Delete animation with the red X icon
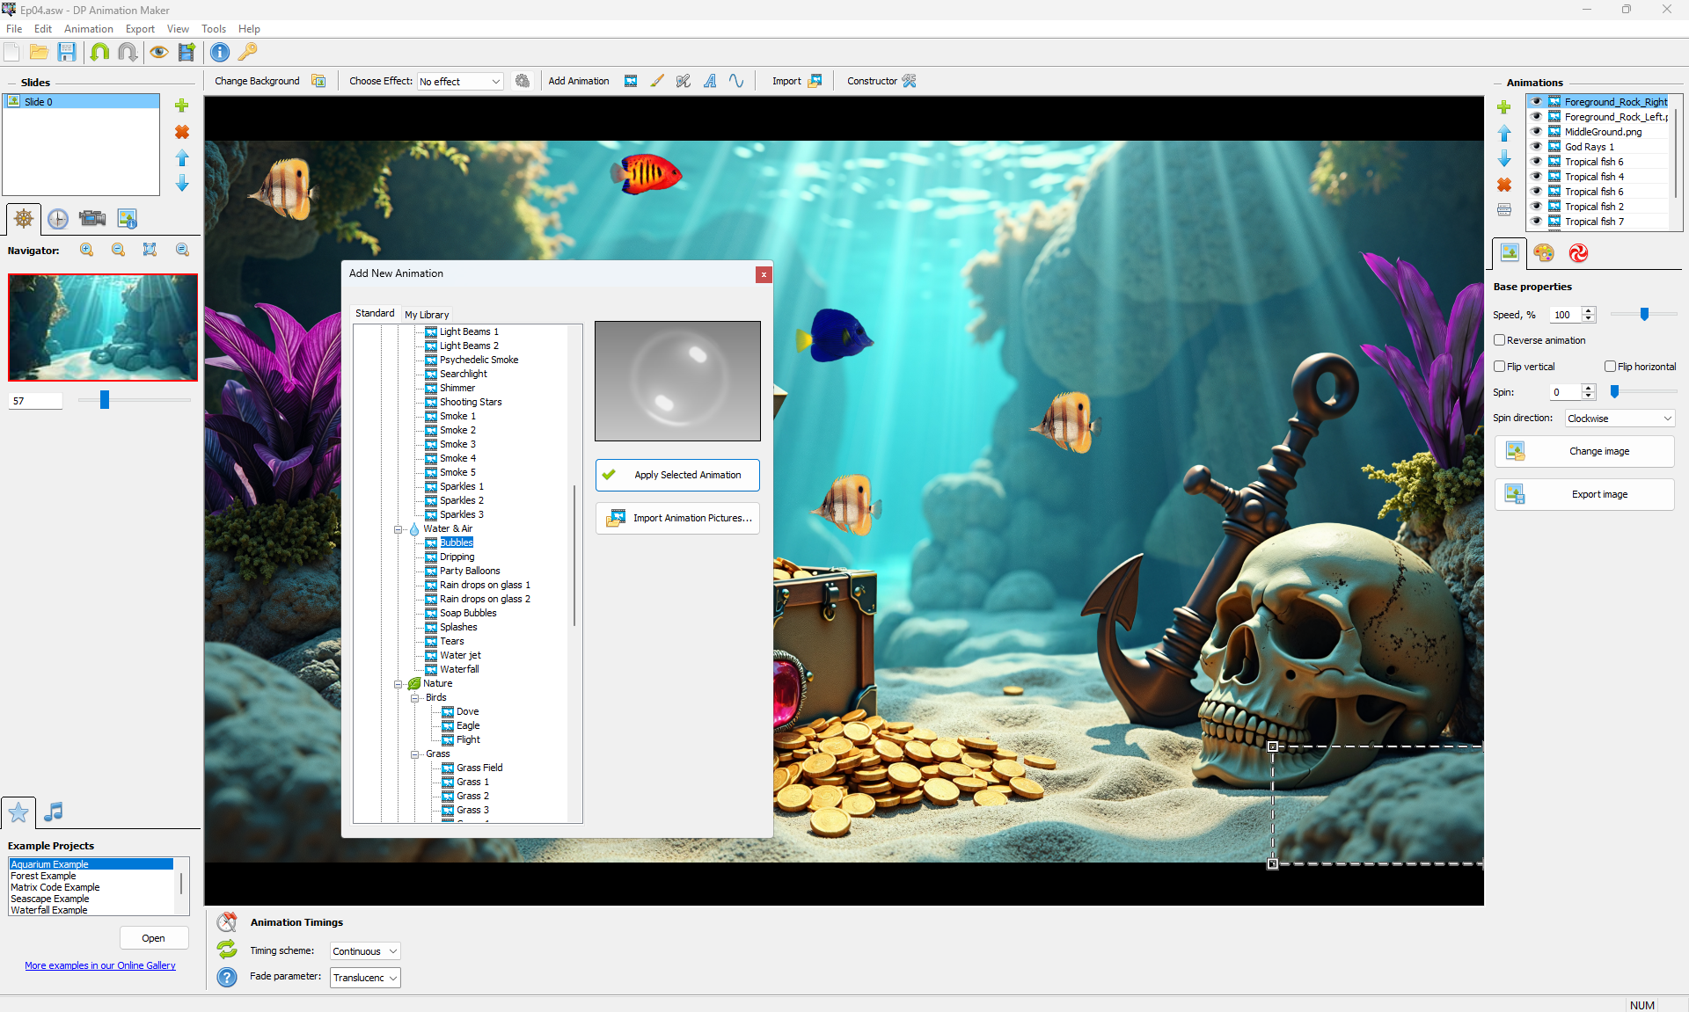Image resolution: width=1689 pixels, height=1012 pixels. [x=1504, y=185]
